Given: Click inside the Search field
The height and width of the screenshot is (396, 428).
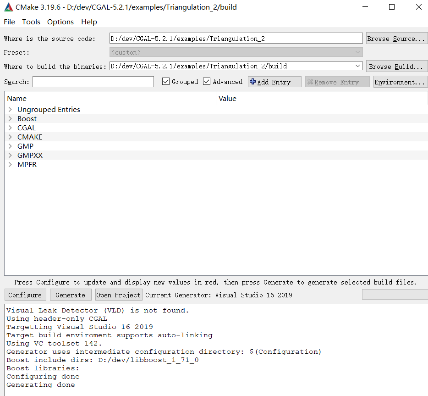Looking at the screenshot, I should (x=93, y=82).
